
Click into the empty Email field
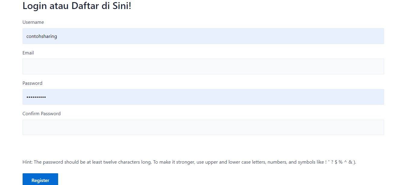click(x=203, y=66)
